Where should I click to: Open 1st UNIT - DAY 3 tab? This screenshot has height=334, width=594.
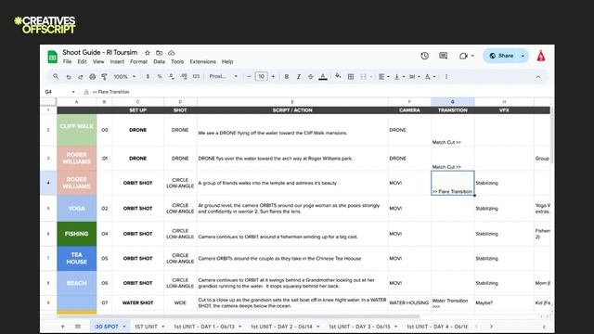point(363,327)
